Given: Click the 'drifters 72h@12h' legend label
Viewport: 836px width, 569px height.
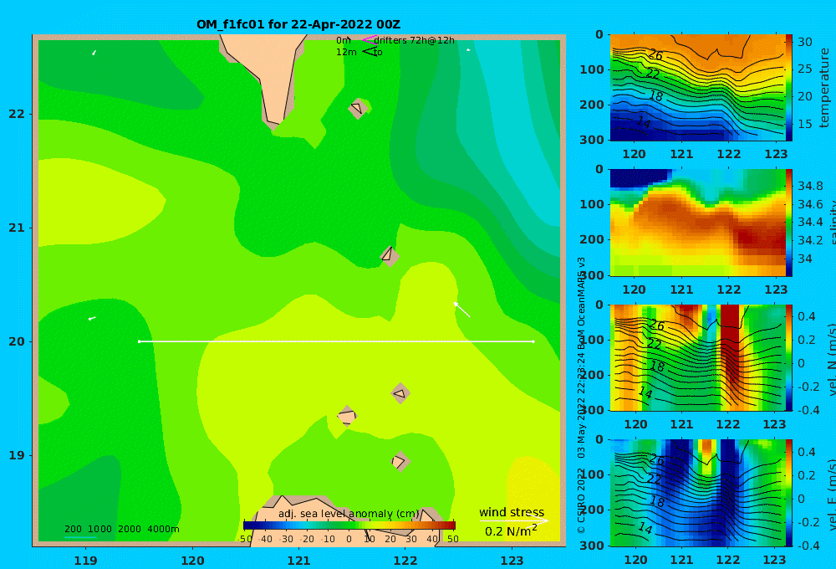Looking at the screenshot, I should [414, 40].
